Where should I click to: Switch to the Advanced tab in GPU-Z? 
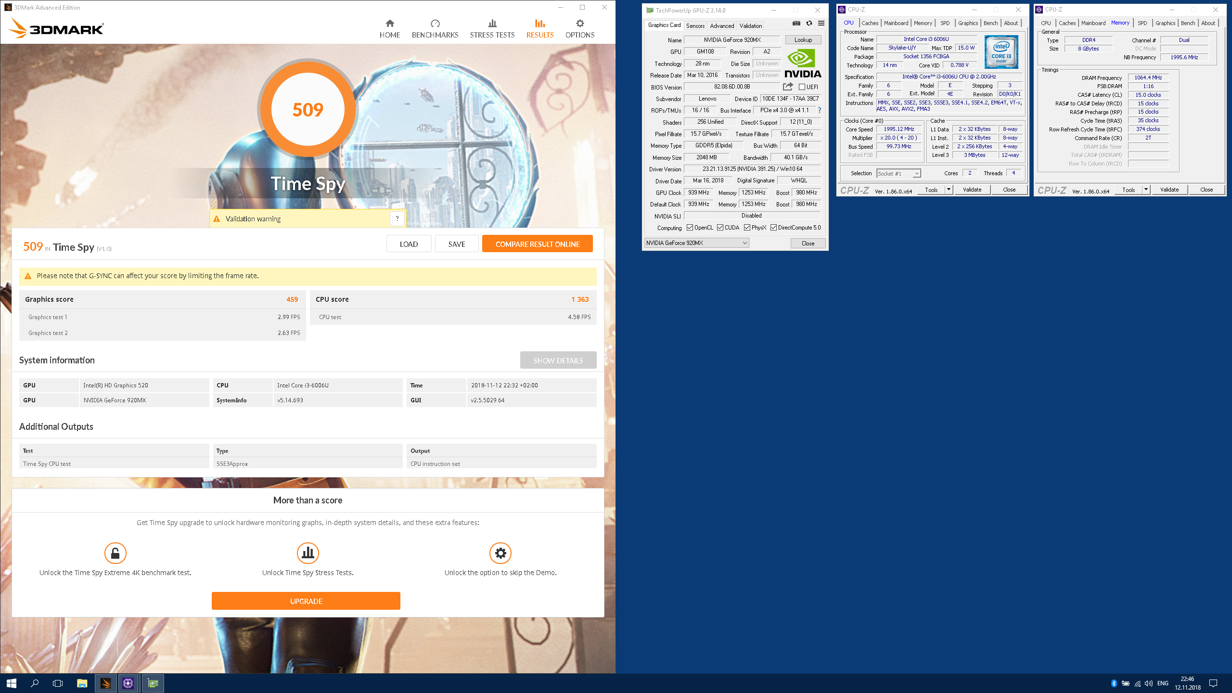[722, 26]
